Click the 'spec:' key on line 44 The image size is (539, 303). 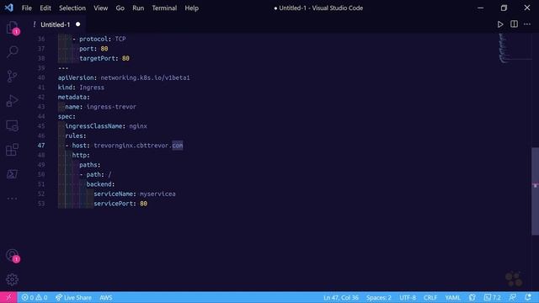(67, 116)
